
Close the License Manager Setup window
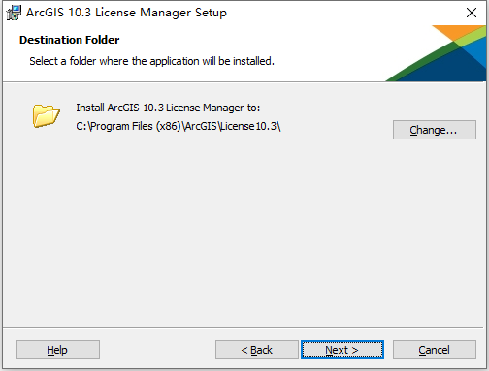[x=472, y=13]
